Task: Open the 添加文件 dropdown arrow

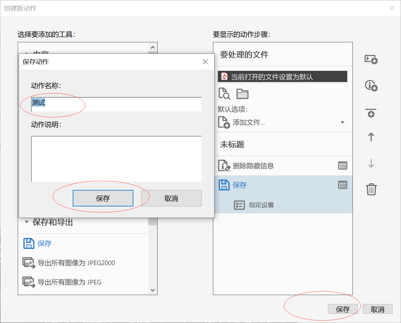Action: click(x=343, y=122)
